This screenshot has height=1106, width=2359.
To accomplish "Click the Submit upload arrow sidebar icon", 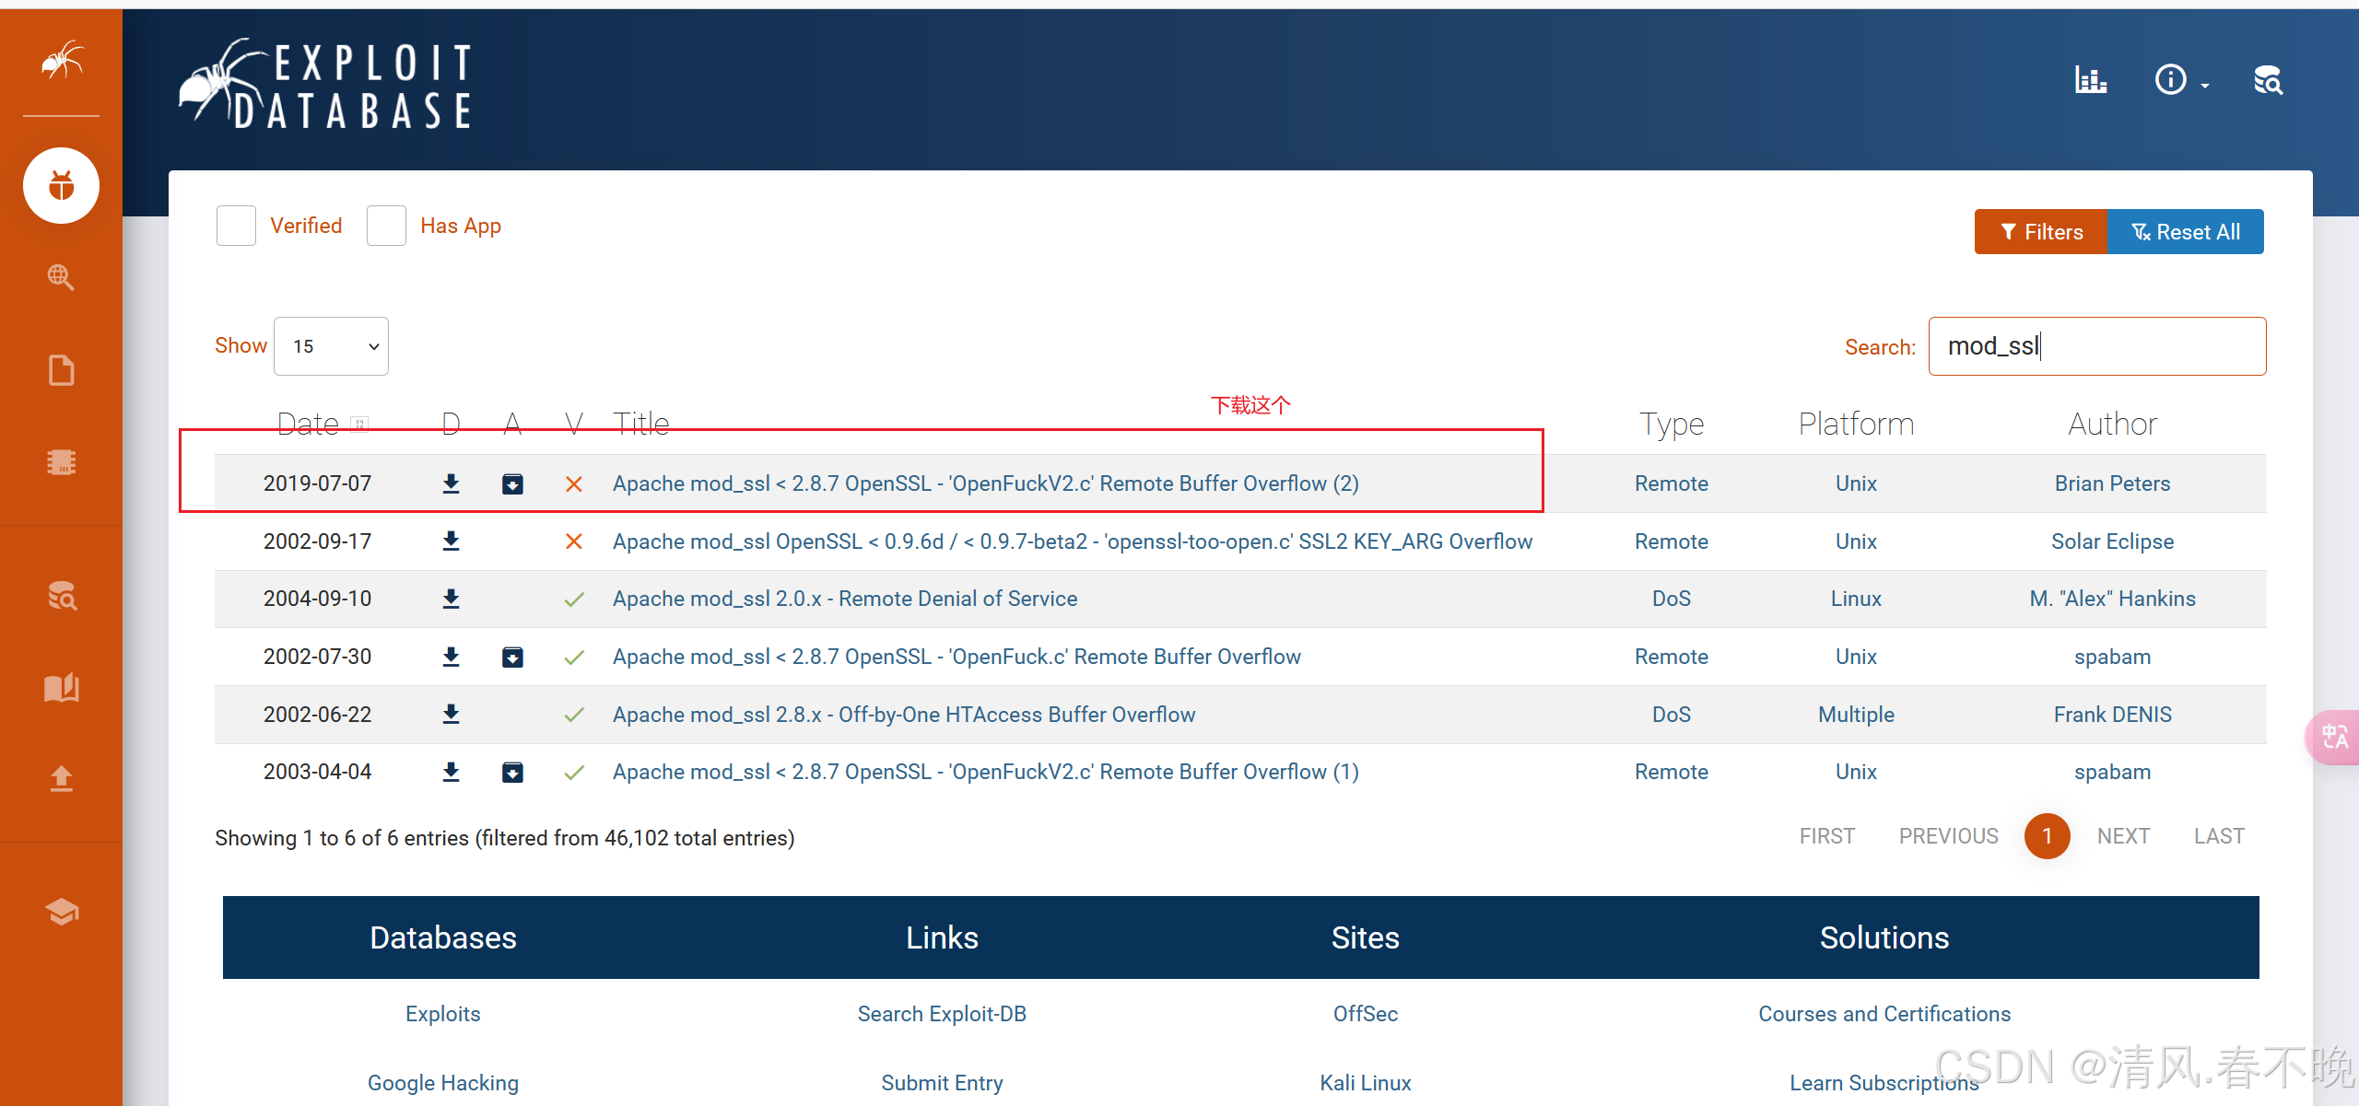I will [61, 779].
